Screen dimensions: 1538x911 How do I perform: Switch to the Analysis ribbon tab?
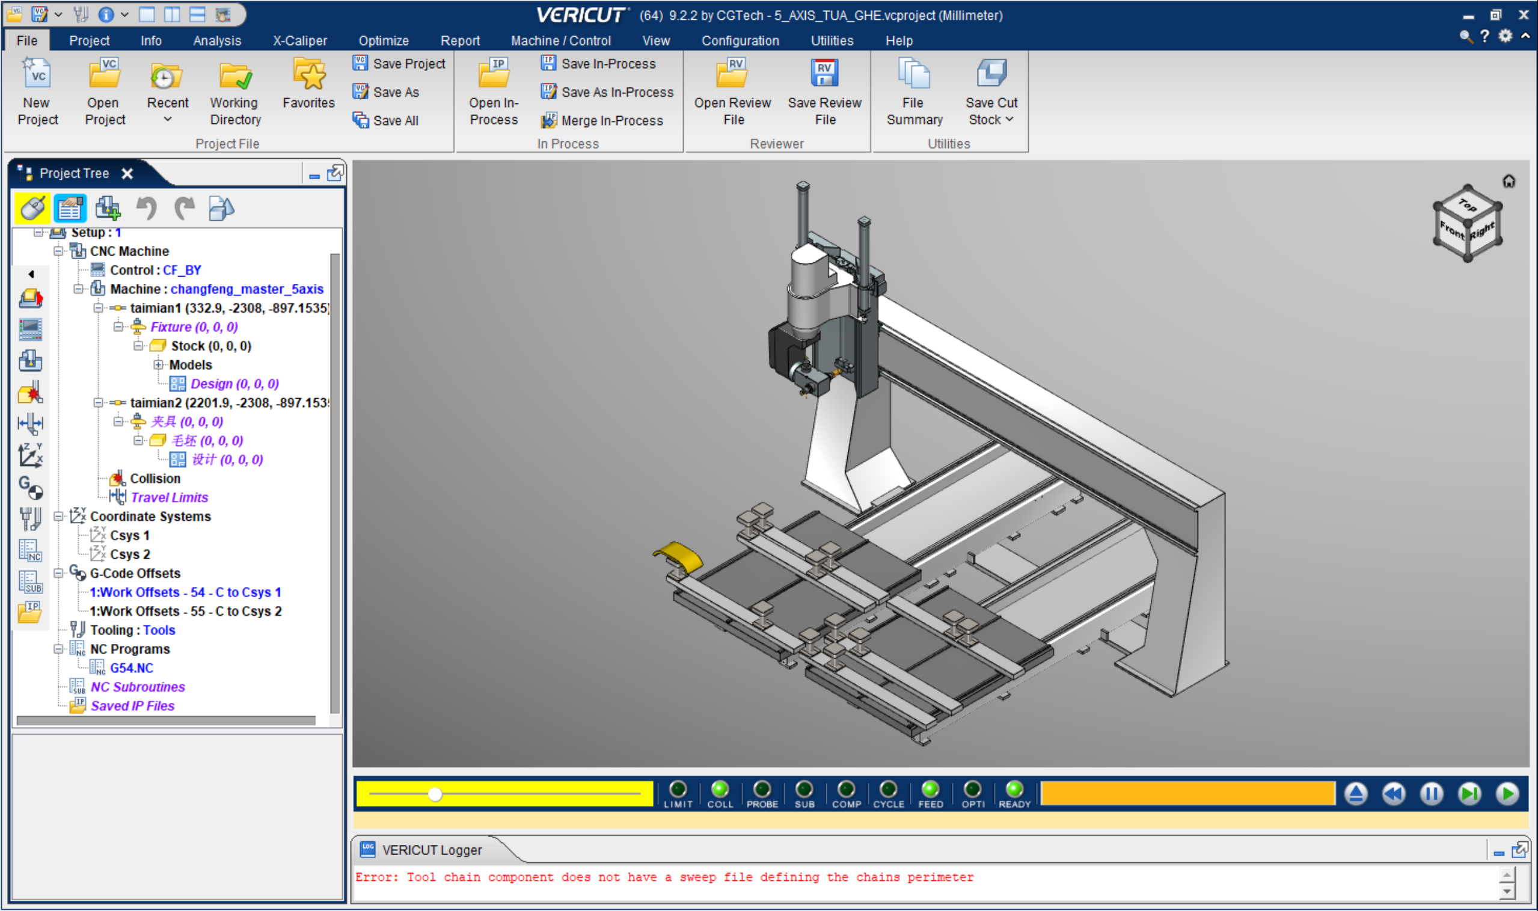pos(216,40)
